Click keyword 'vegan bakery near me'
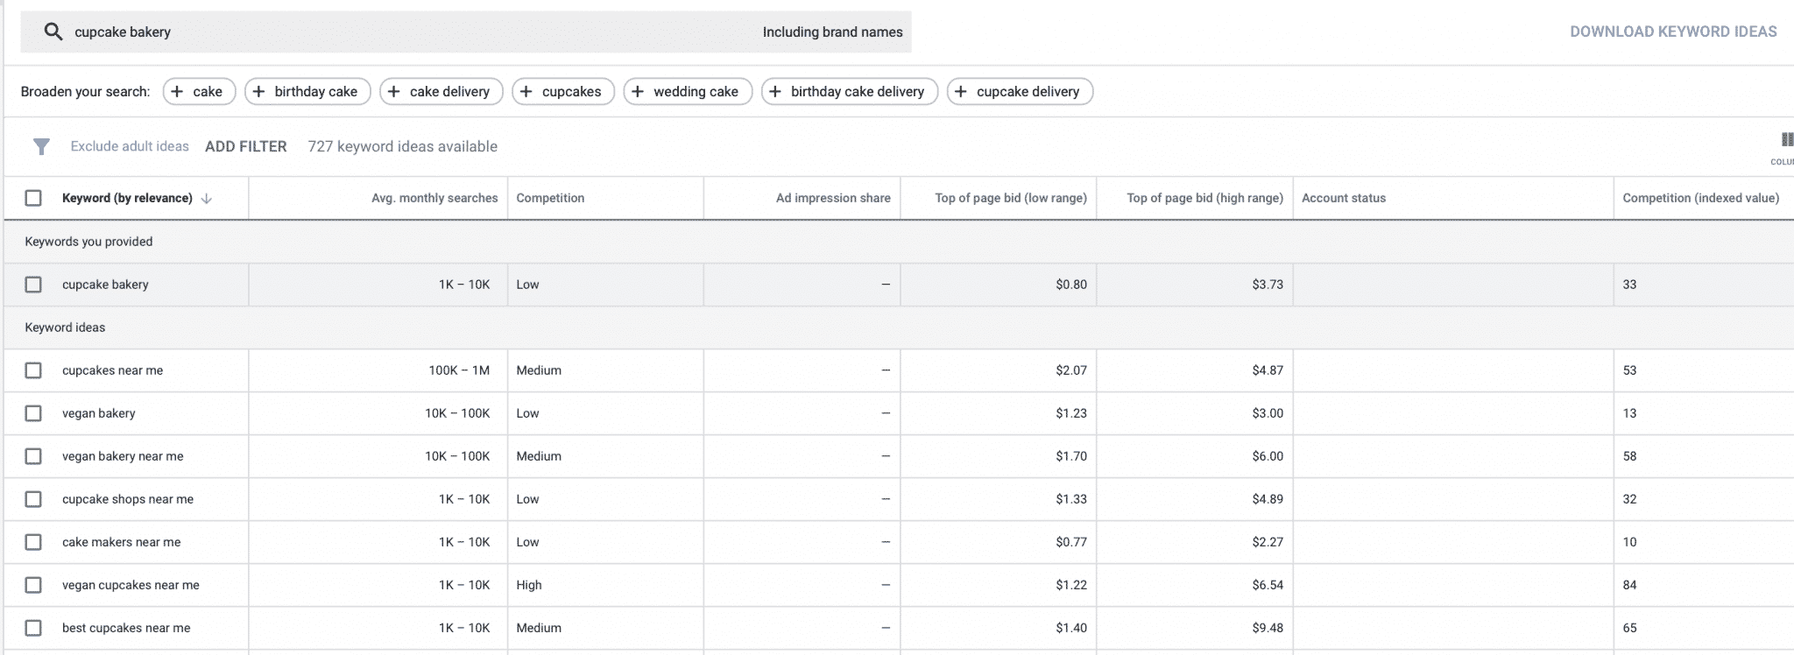 click(x=123, y=456)
